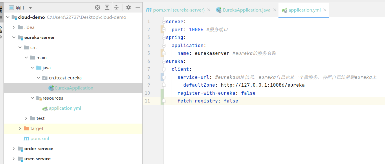Screen dimensions: 385x164
Task: Click the #服务端口 comment on line 2
Action: (217, 29)
